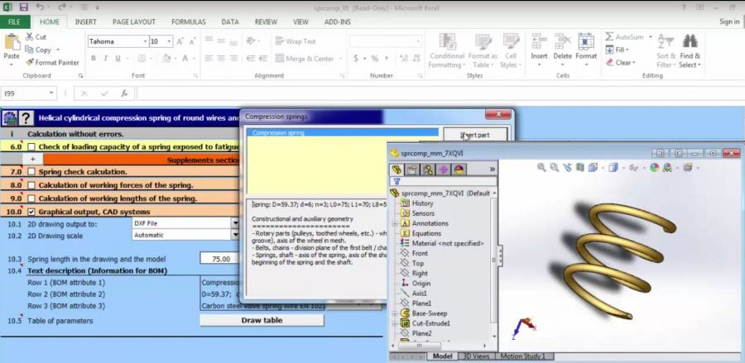
Task: Expand SolidWorks manager tabs double chevron
Action: pos(493,170)
